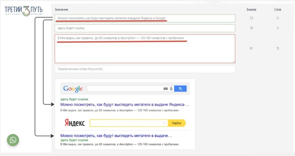Viewport: 295px width, 156px height.
Task: Open the Yandex result title link
Action: (x=116, y=136)
